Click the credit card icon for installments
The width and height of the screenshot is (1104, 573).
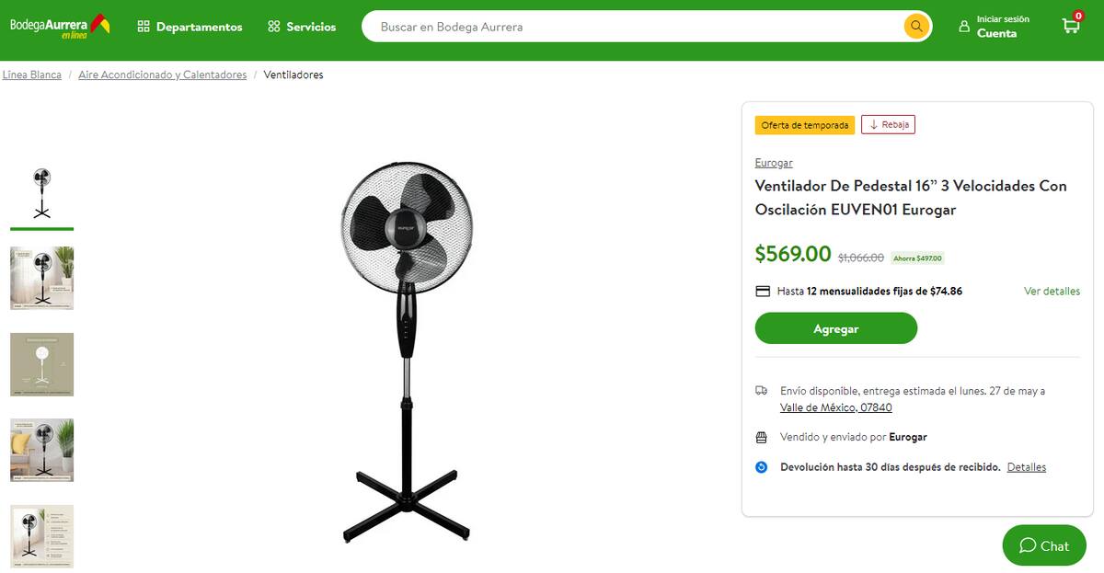(x=763, y=292)
